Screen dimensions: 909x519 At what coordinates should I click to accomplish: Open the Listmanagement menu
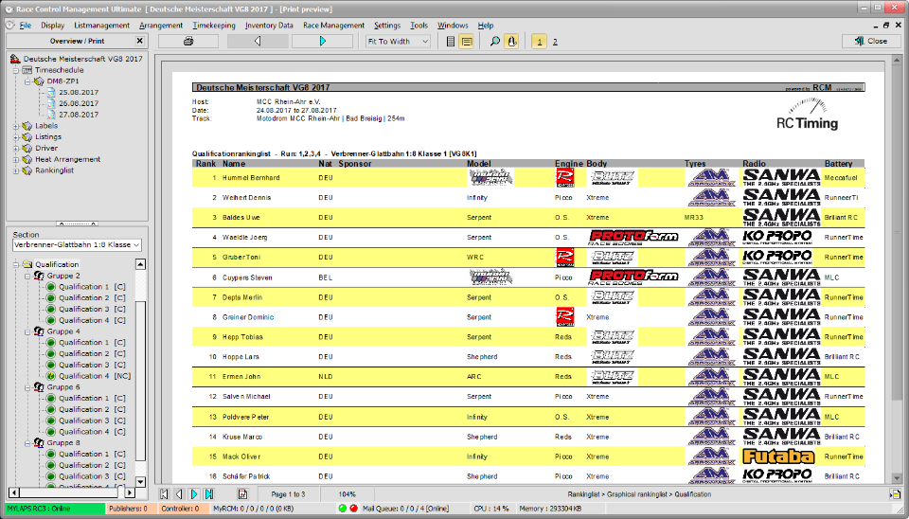click(x=102, y=26)
